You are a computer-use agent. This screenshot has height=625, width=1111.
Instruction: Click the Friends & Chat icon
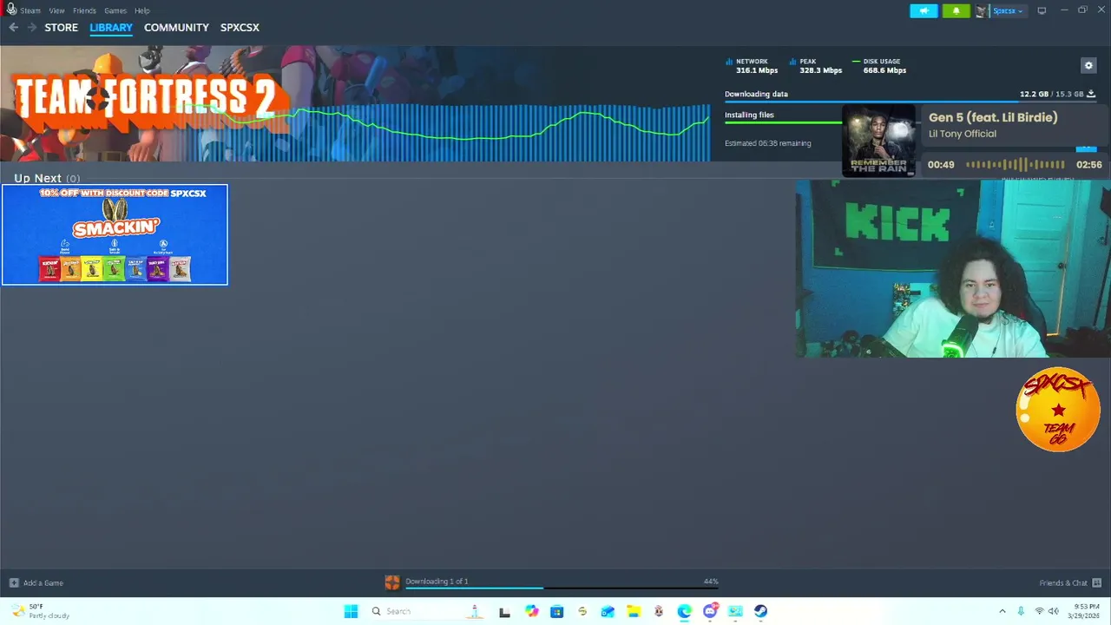[1097, 582]
